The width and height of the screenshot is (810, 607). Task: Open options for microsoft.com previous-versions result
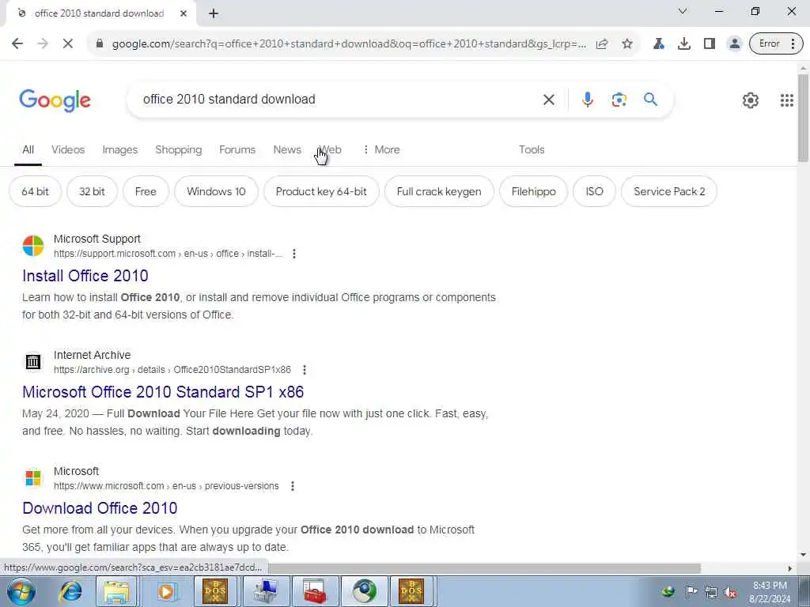click(293, 486)
